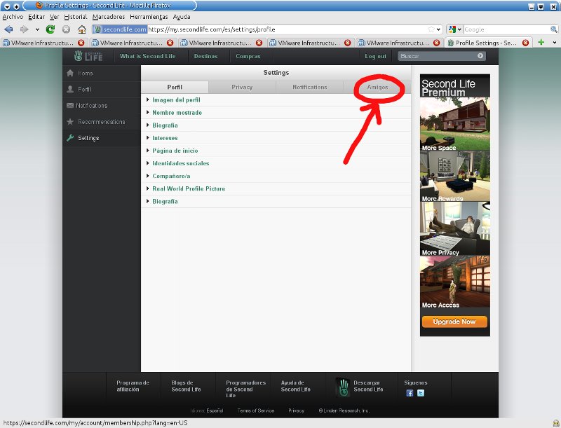Click the Descargar Second Life hand icon
This screenshot has width=561, height=428.
click(343, 387)
